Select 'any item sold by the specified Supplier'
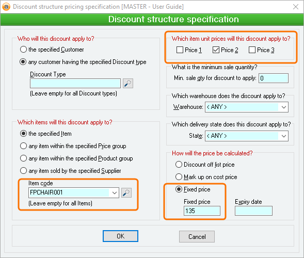Screen dimensions: 304x258 (x=23, y=171)
